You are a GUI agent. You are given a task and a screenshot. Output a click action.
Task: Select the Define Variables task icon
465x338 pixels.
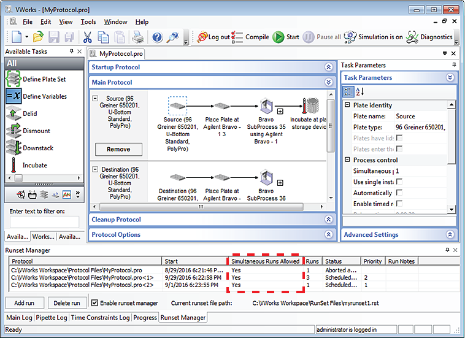tap(13, 96)
